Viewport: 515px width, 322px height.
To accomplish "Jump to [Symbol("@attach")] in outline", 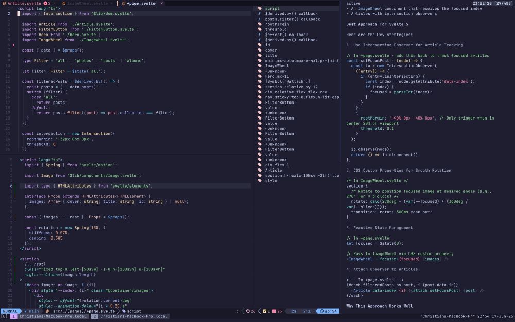I will (288, 81).
